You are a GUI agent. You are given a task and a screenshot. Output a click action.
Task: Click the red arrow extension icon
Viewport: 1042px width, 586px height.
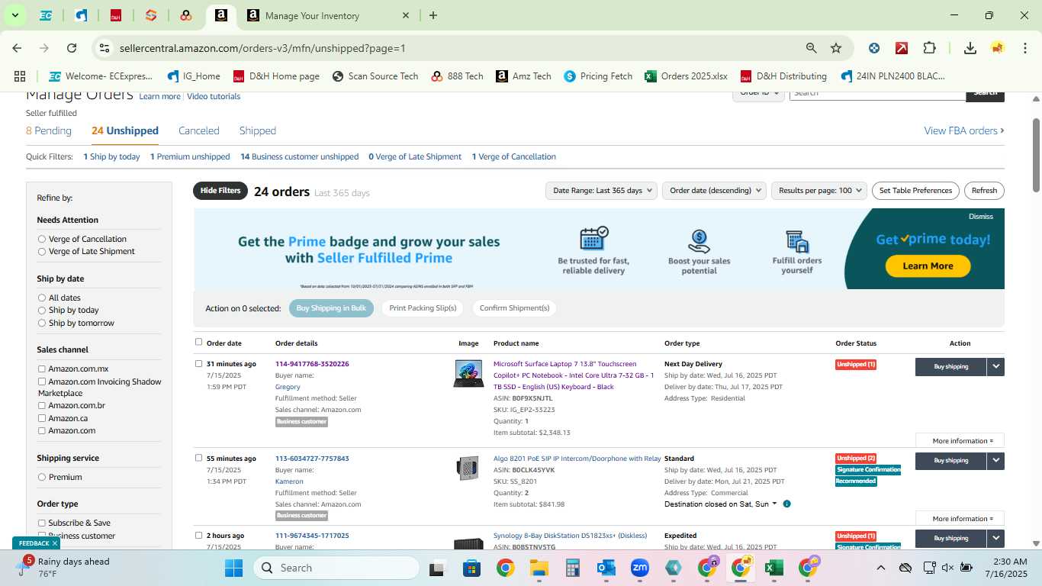[902, 48]
